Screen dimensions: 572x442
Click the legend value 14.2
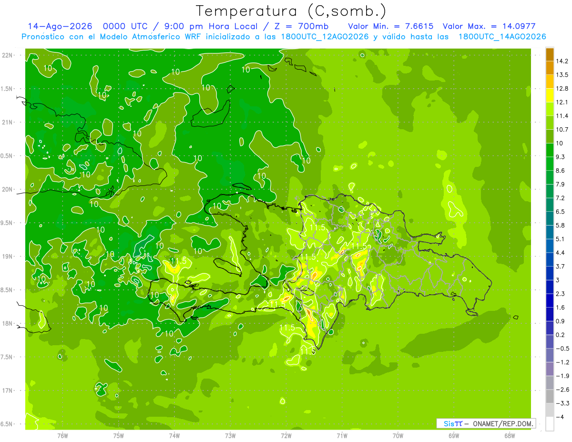[x=562, y=61]
